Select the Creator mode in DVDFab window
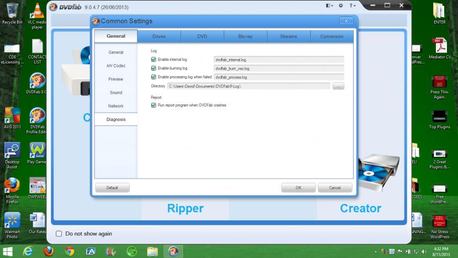458x258 pixels. point(360,208)
